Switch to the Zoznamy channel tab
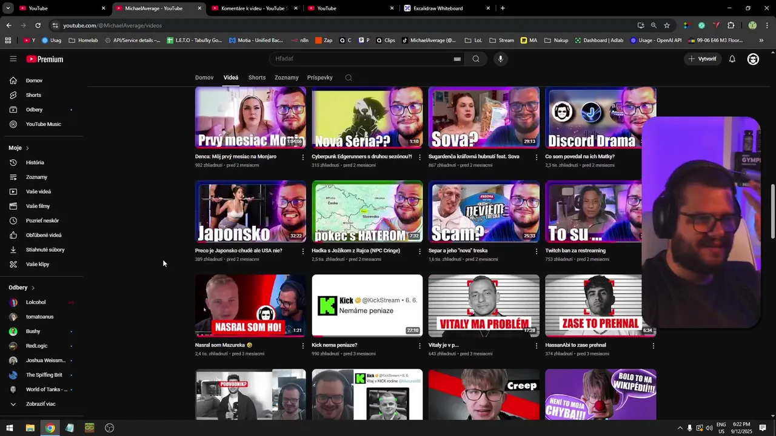776x436 pixels. tap(286, 78)
